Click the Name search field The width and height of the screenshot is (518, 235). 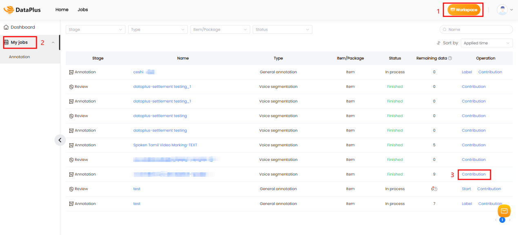[x=476, y=29]
